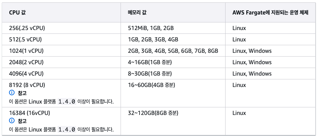Click Linux, Windows in the 1024 row
Viewport: 317px width, 136px height.
pyautogui.click(x=252, y=51)
